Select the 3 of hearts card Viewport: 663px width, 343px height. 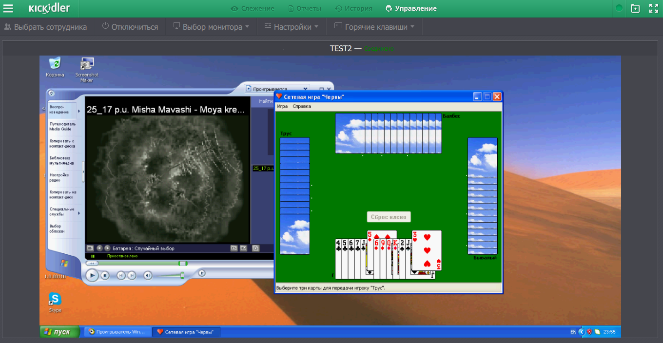pos(427,250)
